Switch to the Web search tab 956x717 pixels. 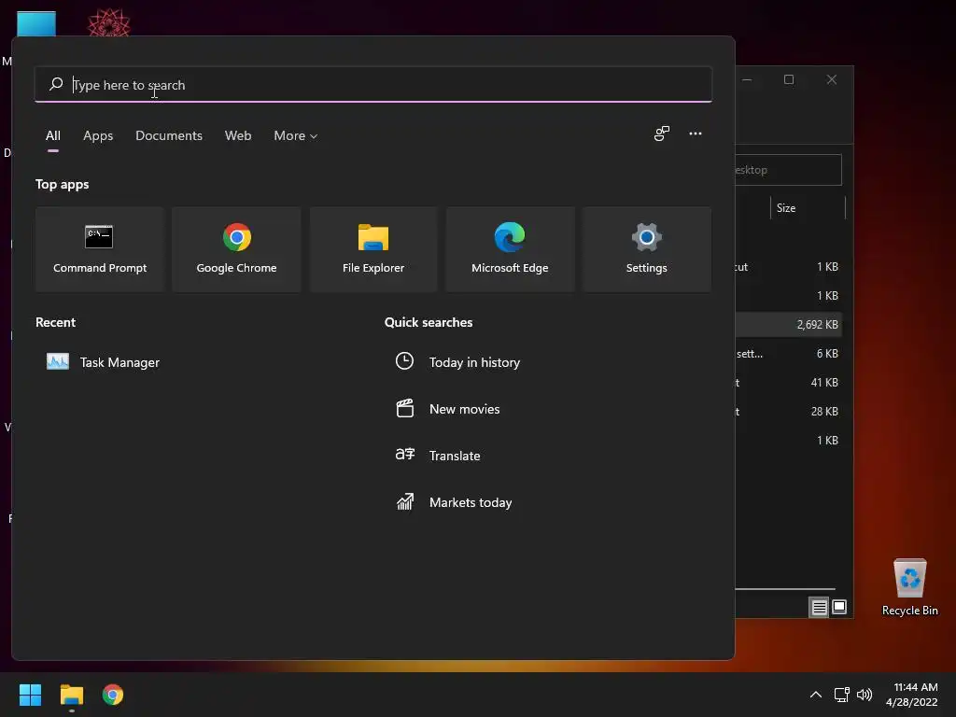pos(238,136)
